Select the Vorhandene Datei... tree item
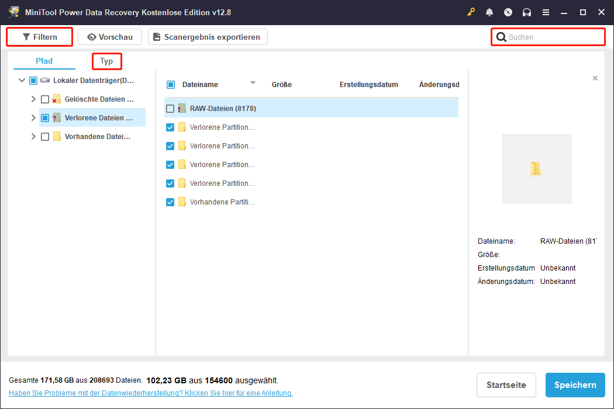This screenshot has height=409, width=614. coord(98,137)
